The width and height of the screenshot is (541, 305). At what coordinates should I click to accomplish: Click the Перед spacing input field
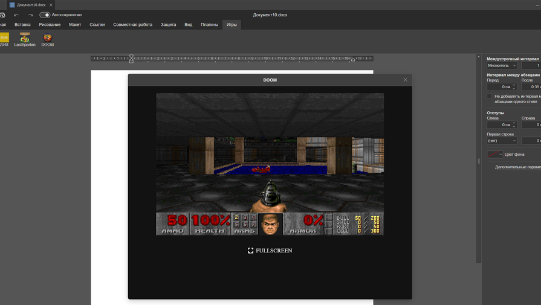click(x=499, y=87)
